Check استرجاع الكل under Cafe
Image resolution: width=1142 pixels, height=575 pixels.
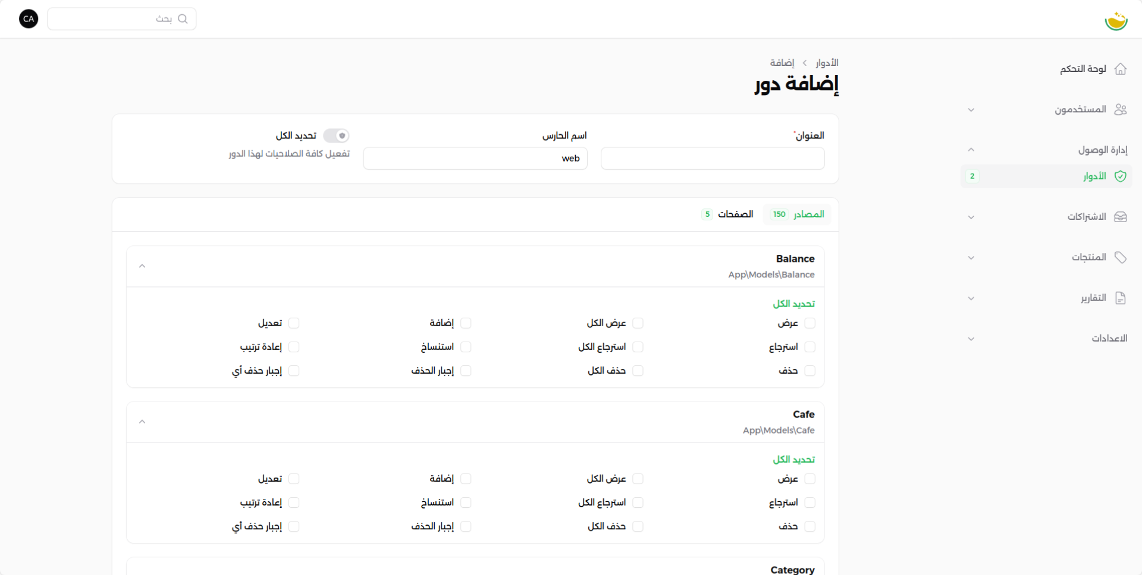coord(638,503)
